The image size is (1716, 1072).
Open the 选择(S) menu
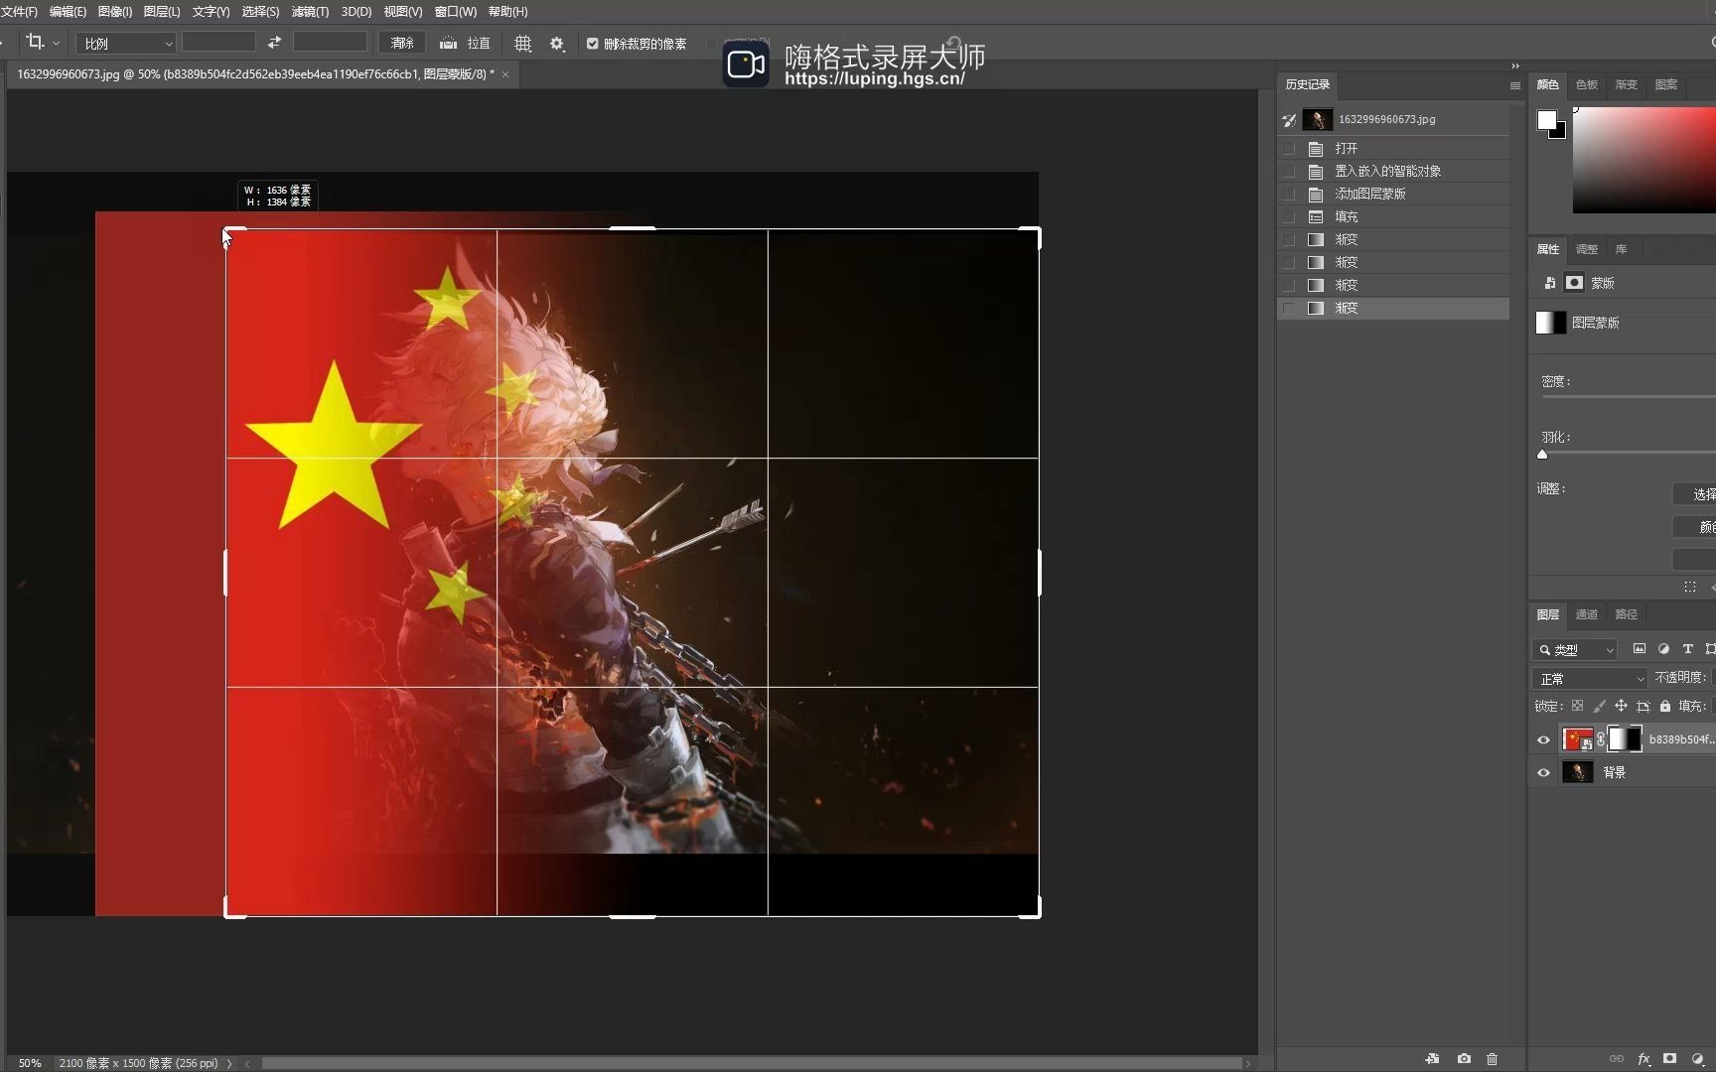[x=260, y=12]
